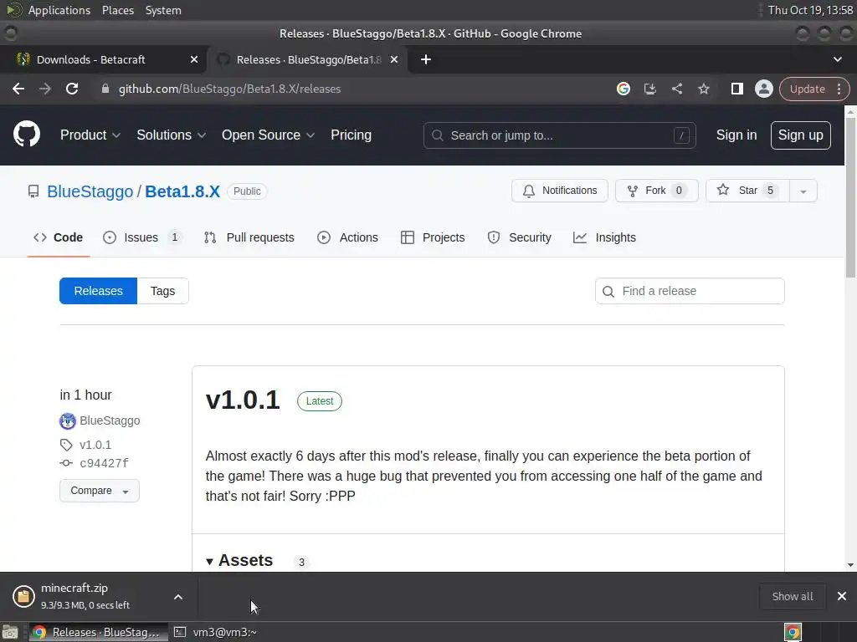The height and width of the screenshot is (642, 857).
Task: Click the tag icon next to v1.0.1
Action: pos(66,445)
